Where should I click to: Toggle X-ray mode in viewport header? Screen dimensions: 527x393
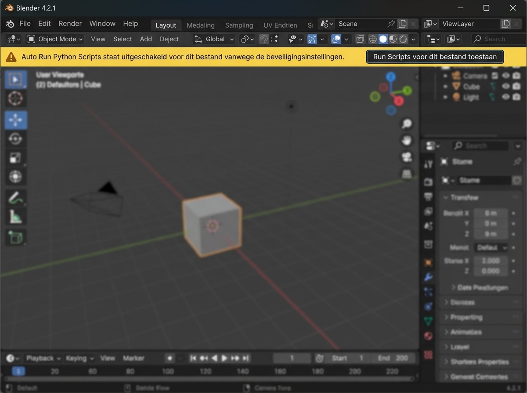click(360, 39)
